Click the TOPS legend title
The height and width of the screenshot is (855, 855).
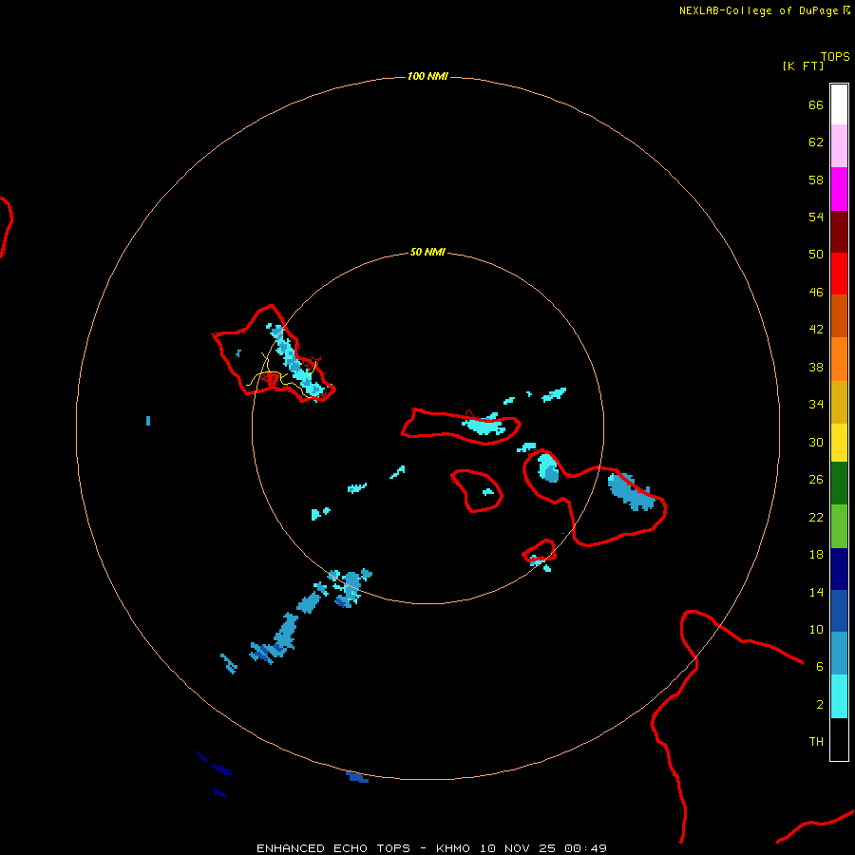click(835, 57)
